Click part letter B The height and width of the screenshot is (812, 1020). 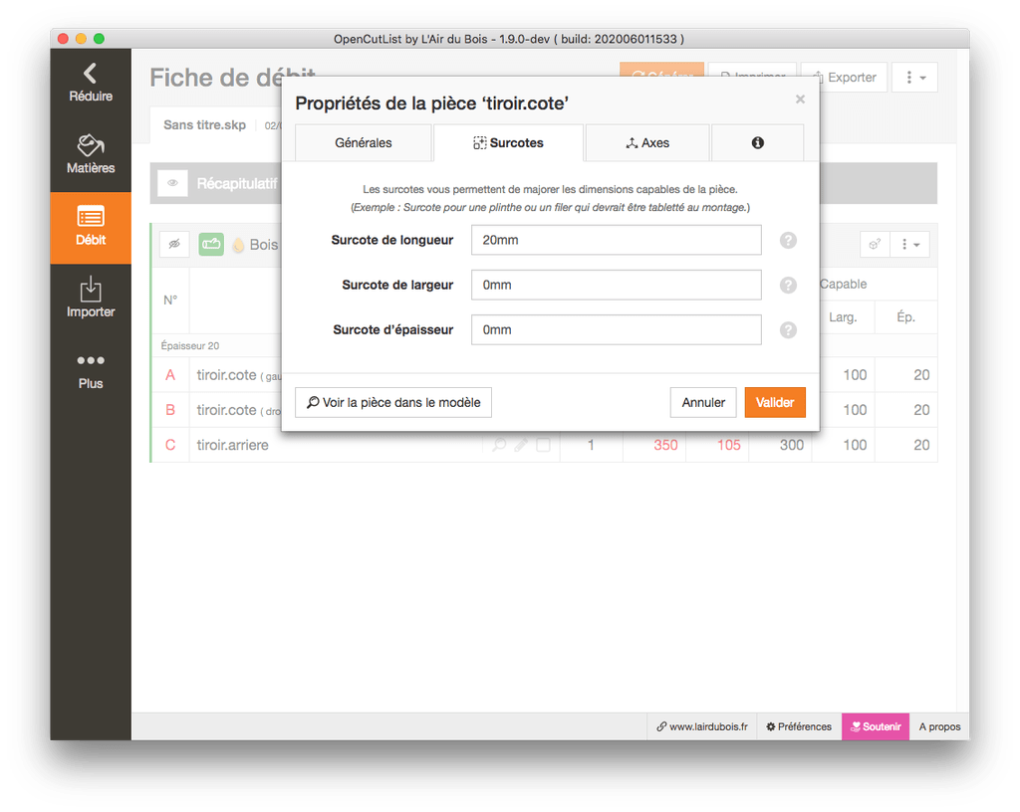(x=170, y=410)
